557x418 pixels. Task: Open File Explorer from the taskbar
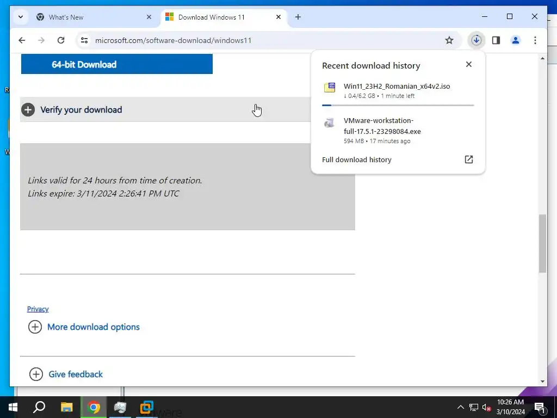click(x=66, y=407)
